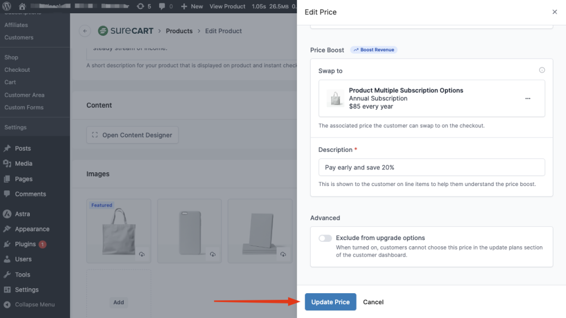Click Collapse Menu in sidebar
The width and height of the screenshot is (566, 318).
coord(34,304)
